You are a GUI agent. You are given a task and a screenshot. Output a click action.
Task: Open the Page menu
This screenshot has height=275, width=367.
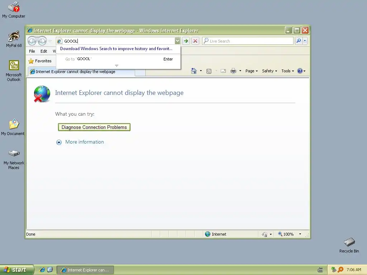(252, 71)
